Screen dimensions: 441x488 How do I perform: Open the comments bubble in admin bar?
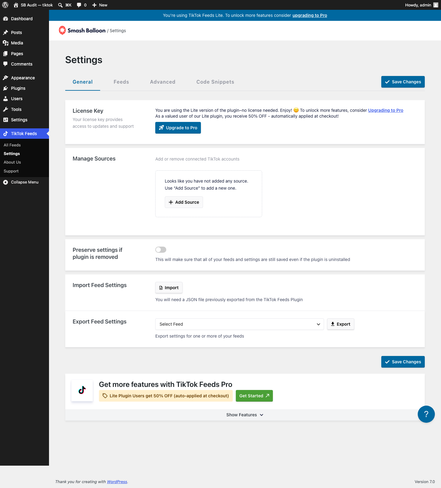[79, 5]
